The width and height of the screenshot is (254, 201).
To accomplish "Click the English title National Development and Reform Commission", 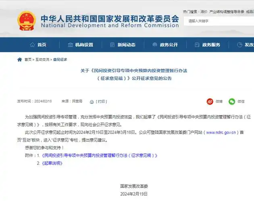I will tap(110, 25).
